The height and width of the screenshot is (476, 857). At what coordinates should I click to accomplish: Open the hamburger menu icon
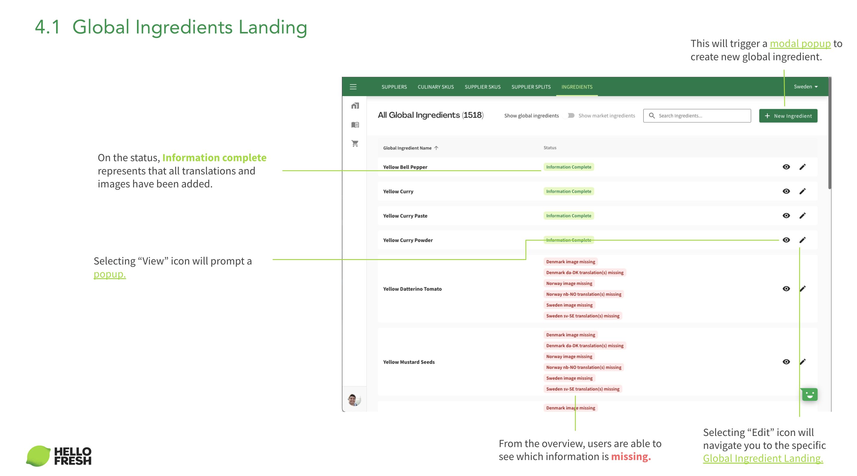pyautogui.click(x=353, y=87)
